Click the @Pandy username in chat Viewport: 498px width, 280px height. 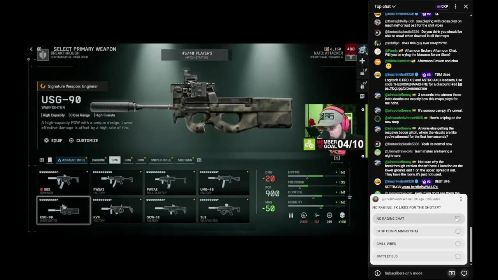[x=391, y=51]
